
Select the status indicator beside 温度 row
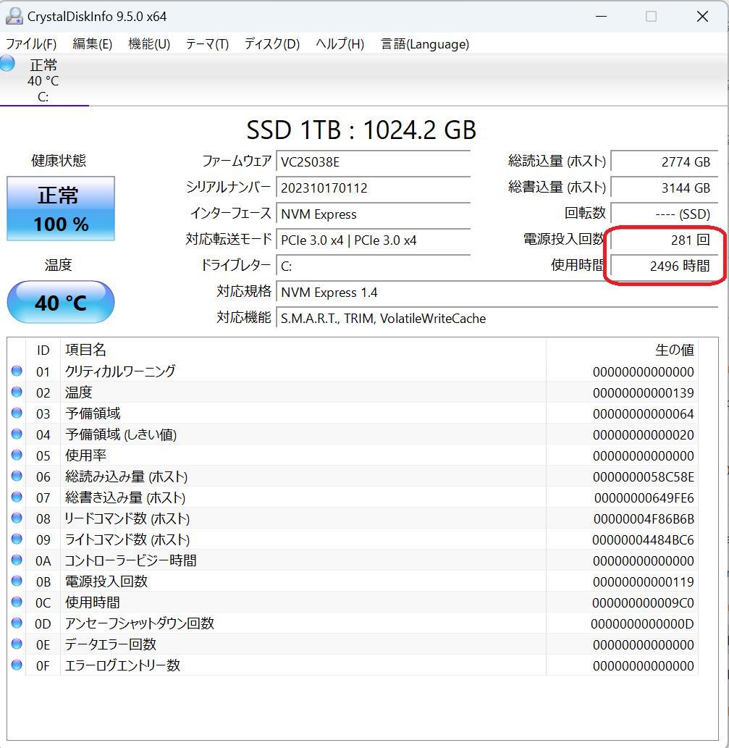[x=17, y=392]
